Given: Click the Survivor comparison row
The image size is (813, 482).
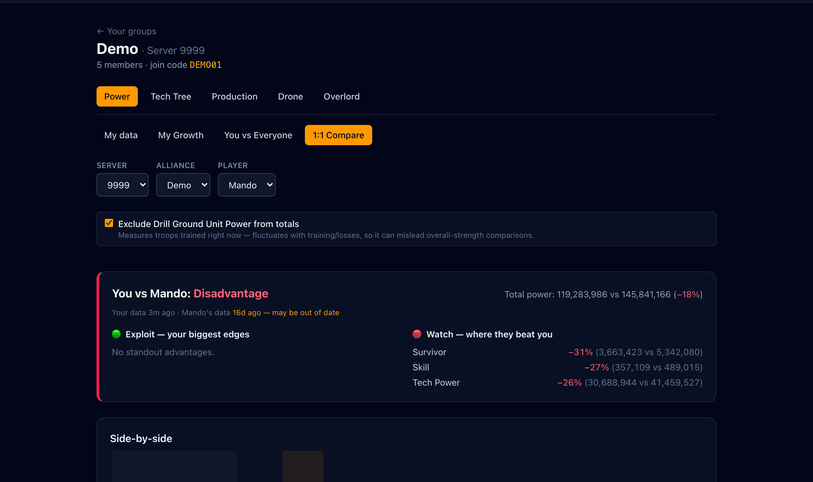Looking at the screenshot, I should coord(557,352).
